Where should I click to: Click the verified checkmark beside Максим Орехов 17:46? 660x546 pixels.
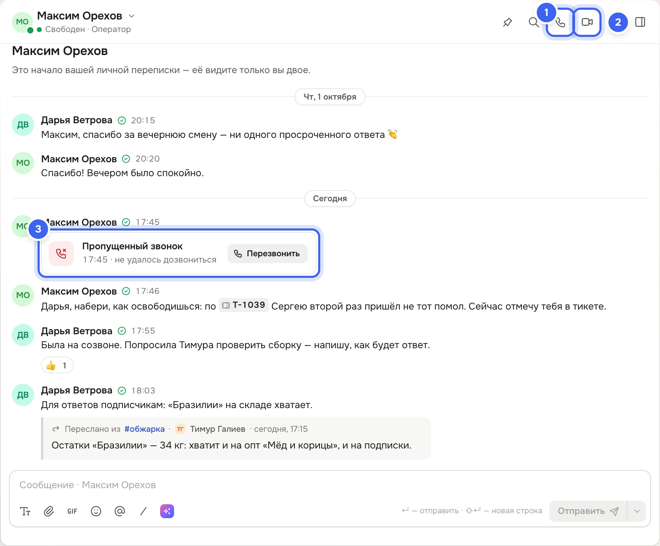126,291
